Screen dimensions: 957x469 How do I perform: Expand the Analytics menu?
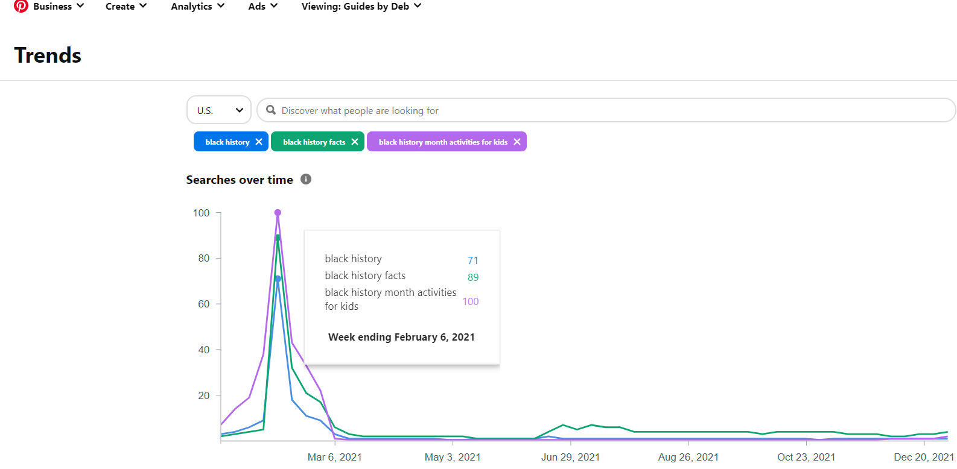(x=198, y=6)
